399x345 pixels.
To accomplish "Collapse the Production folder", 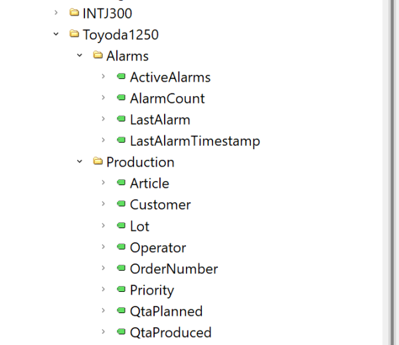I will [x=80, y=162].
